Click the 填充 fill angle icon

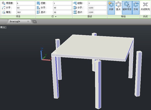(3, 12)
